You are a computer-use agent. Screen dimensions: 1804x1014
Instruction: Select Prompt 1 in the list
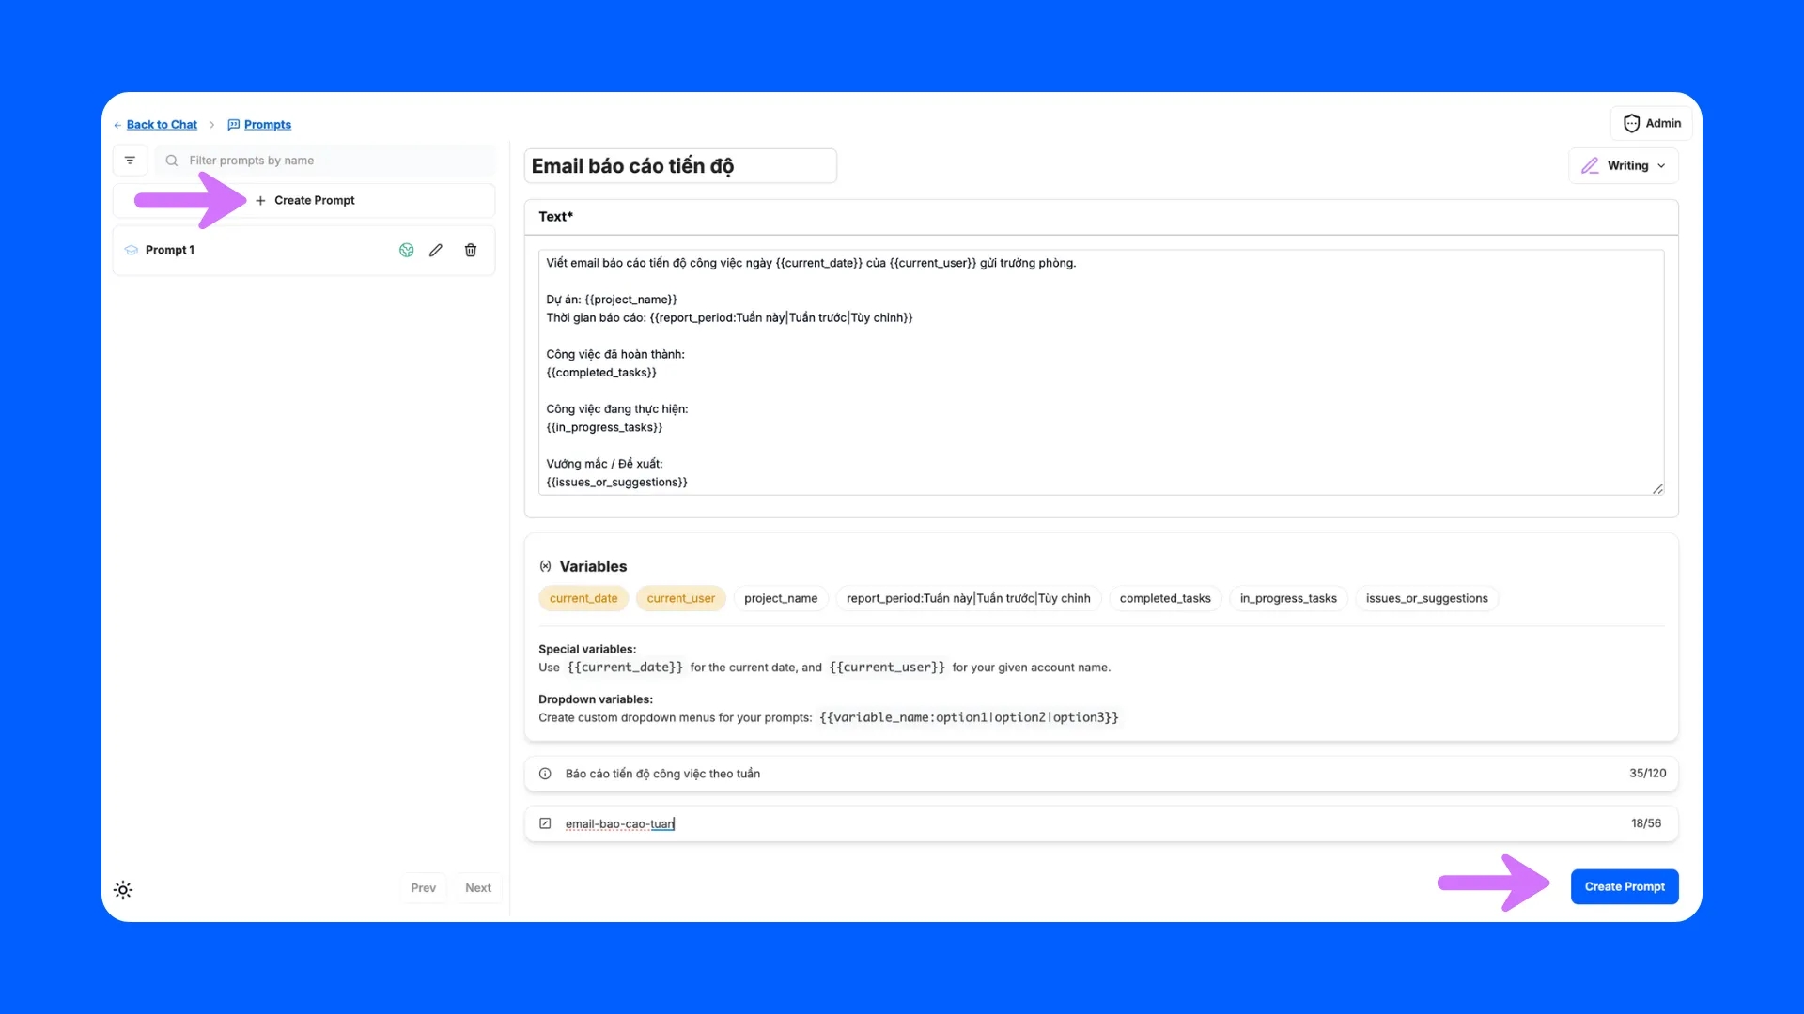pos(170,250)
